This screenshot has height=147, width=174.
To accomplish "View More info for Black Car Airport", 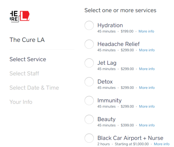I will click(162, 144).
